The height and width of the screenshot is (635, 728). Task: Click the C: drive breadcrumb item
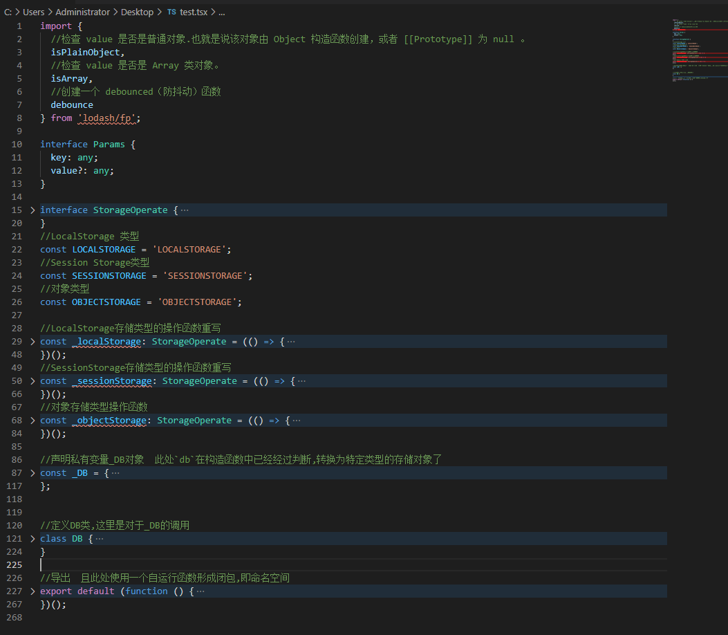click(x=8, y=12)
